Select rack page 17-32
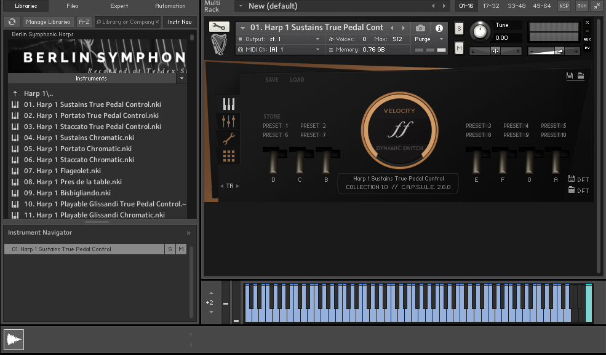 491,6
